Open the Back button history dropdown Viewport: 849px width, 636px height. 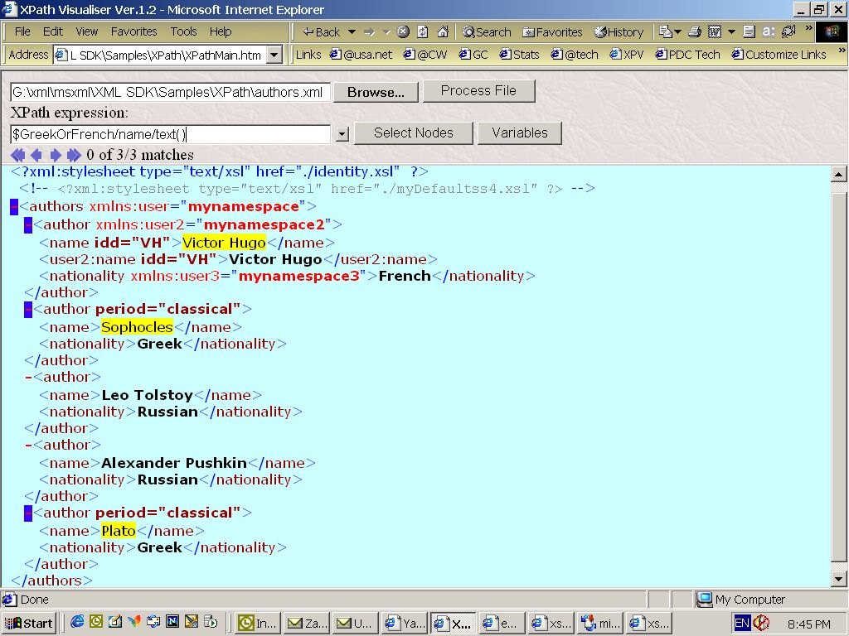352,32
